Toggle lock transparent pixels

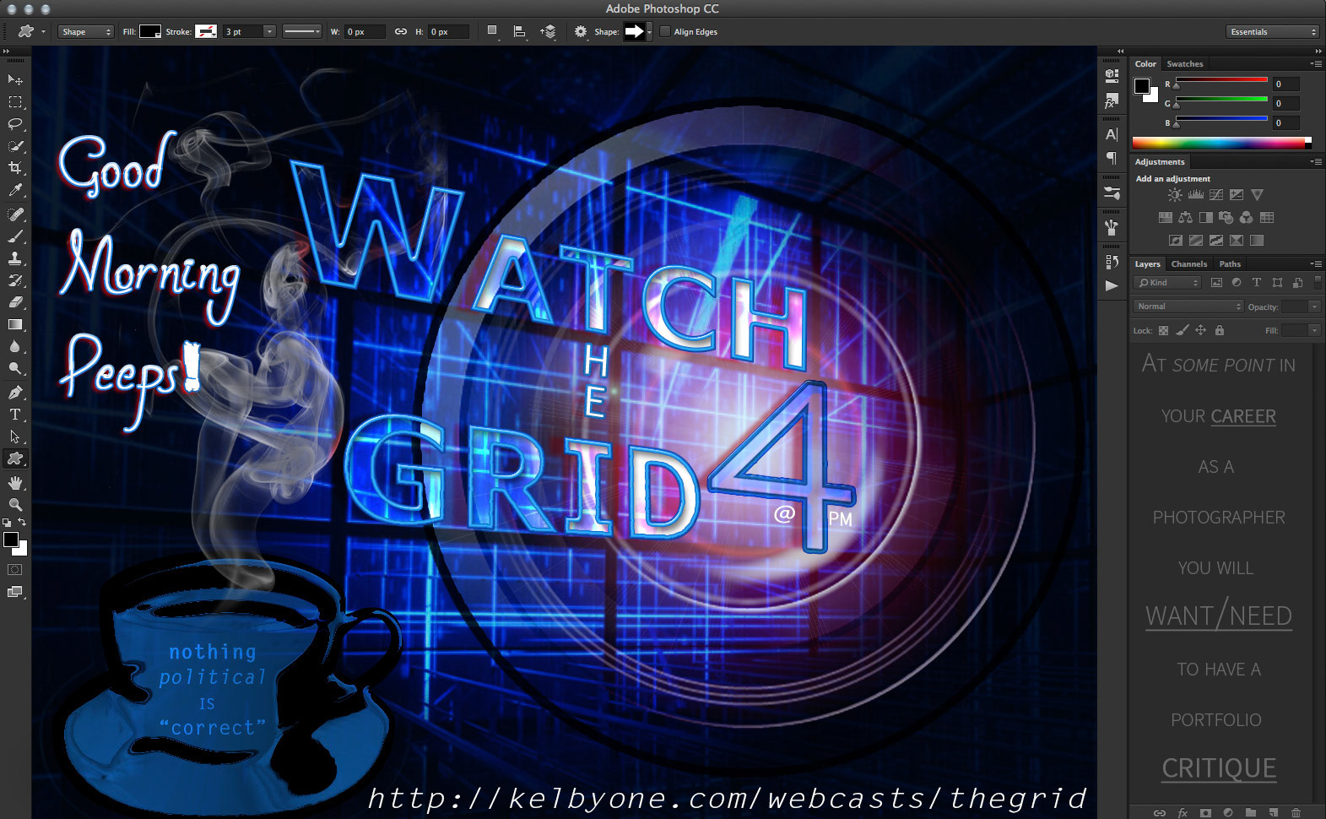[x=1163, y=330]
